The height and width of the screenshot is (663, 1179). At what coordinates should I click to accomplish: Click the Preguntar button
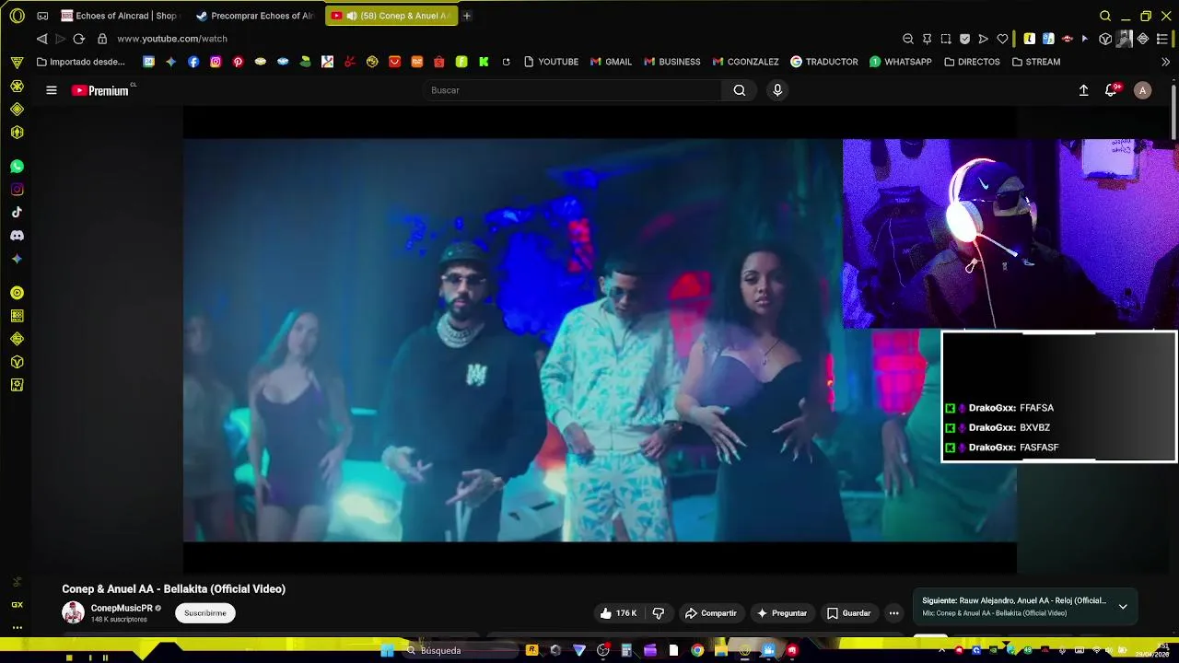[781, 613]
